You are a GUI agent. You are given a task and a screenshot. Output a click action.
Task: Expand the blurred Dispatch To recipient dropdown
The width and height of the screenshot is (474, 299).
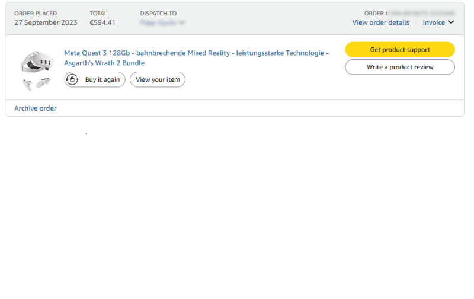pyautogui.click(x=162, y=22)
